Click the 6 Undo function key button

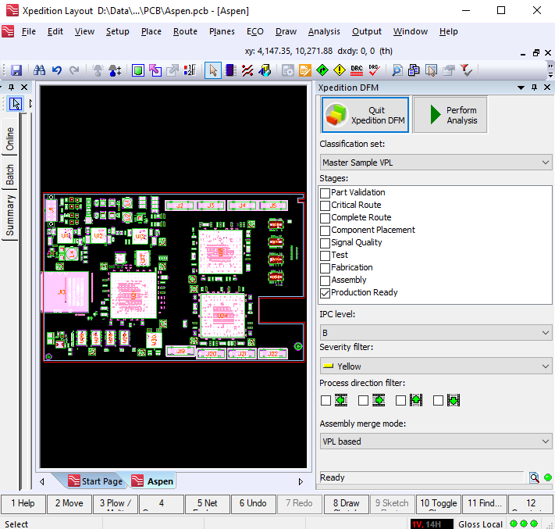[253, 503]
